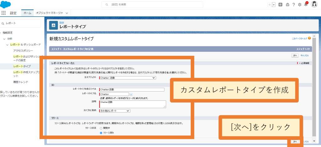Viewport: 321px width, 147px height.
Task: Click the page vertical scrollbar
Action: [314, 87]
